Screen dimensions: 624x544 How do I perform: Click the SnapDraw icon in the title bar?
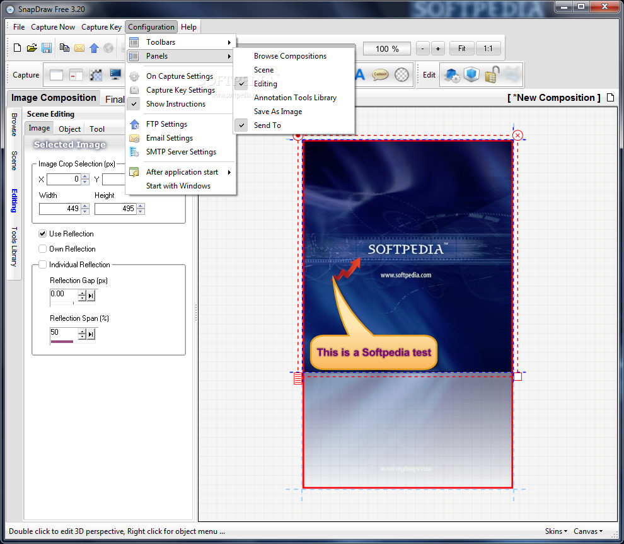click(x=9, y=9)
